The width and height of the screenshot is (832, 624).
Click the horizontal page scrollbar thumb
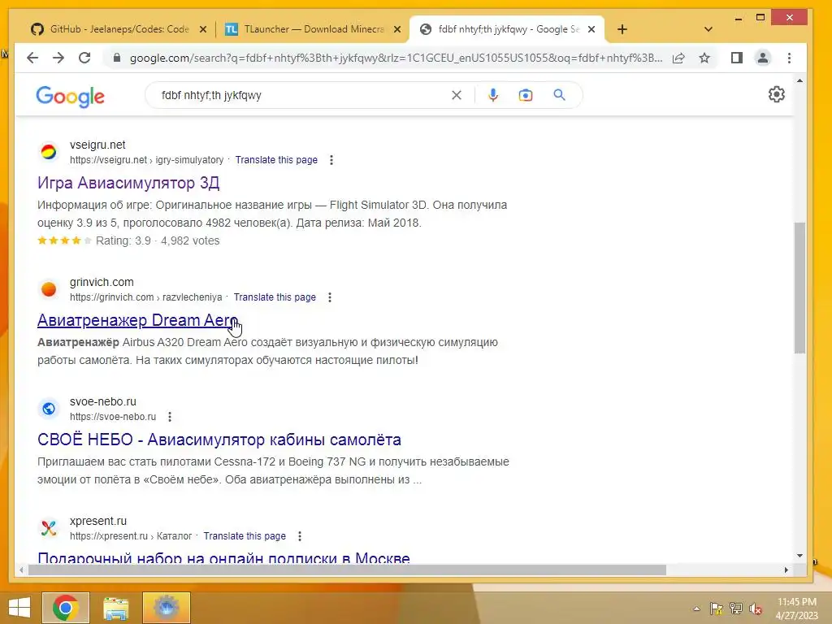(x=347, y=570)
